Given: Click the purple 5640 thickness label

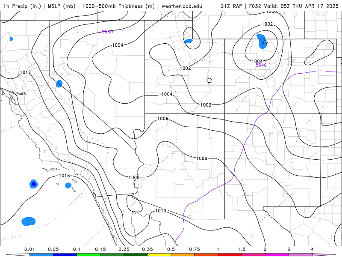Looking at the screenshot, I should [261, 65].
